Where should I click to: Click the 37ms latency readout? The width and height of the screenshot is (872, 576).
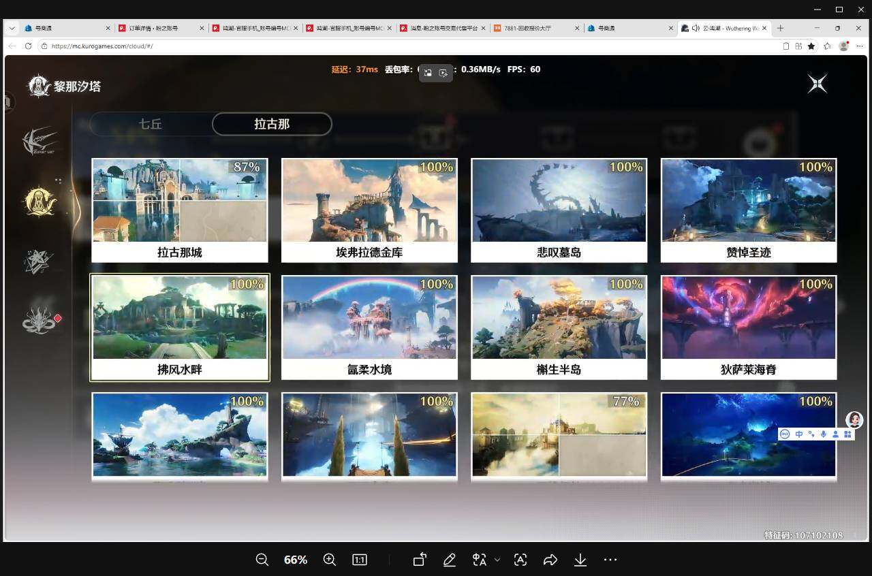click(367, 69)
